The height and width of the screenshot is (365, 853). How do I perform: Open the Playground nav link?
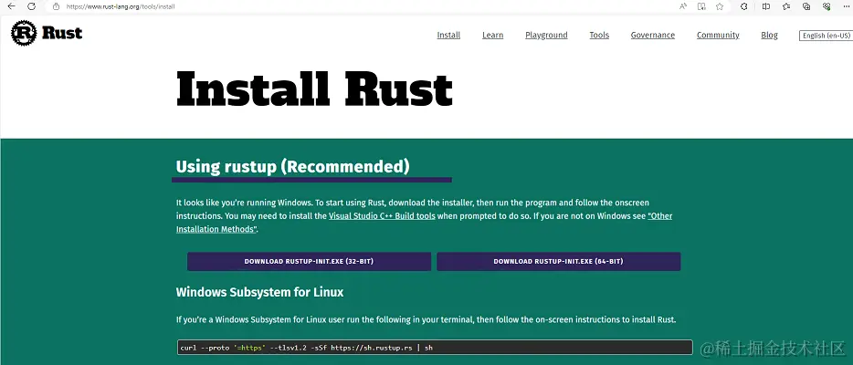[x=546, y=35]
